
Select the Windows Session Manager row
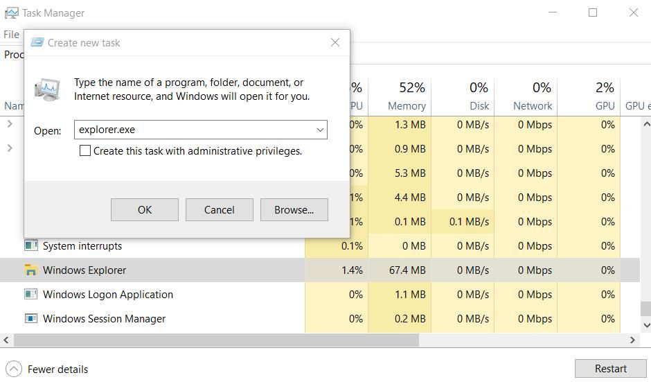[x=320, y=318]
